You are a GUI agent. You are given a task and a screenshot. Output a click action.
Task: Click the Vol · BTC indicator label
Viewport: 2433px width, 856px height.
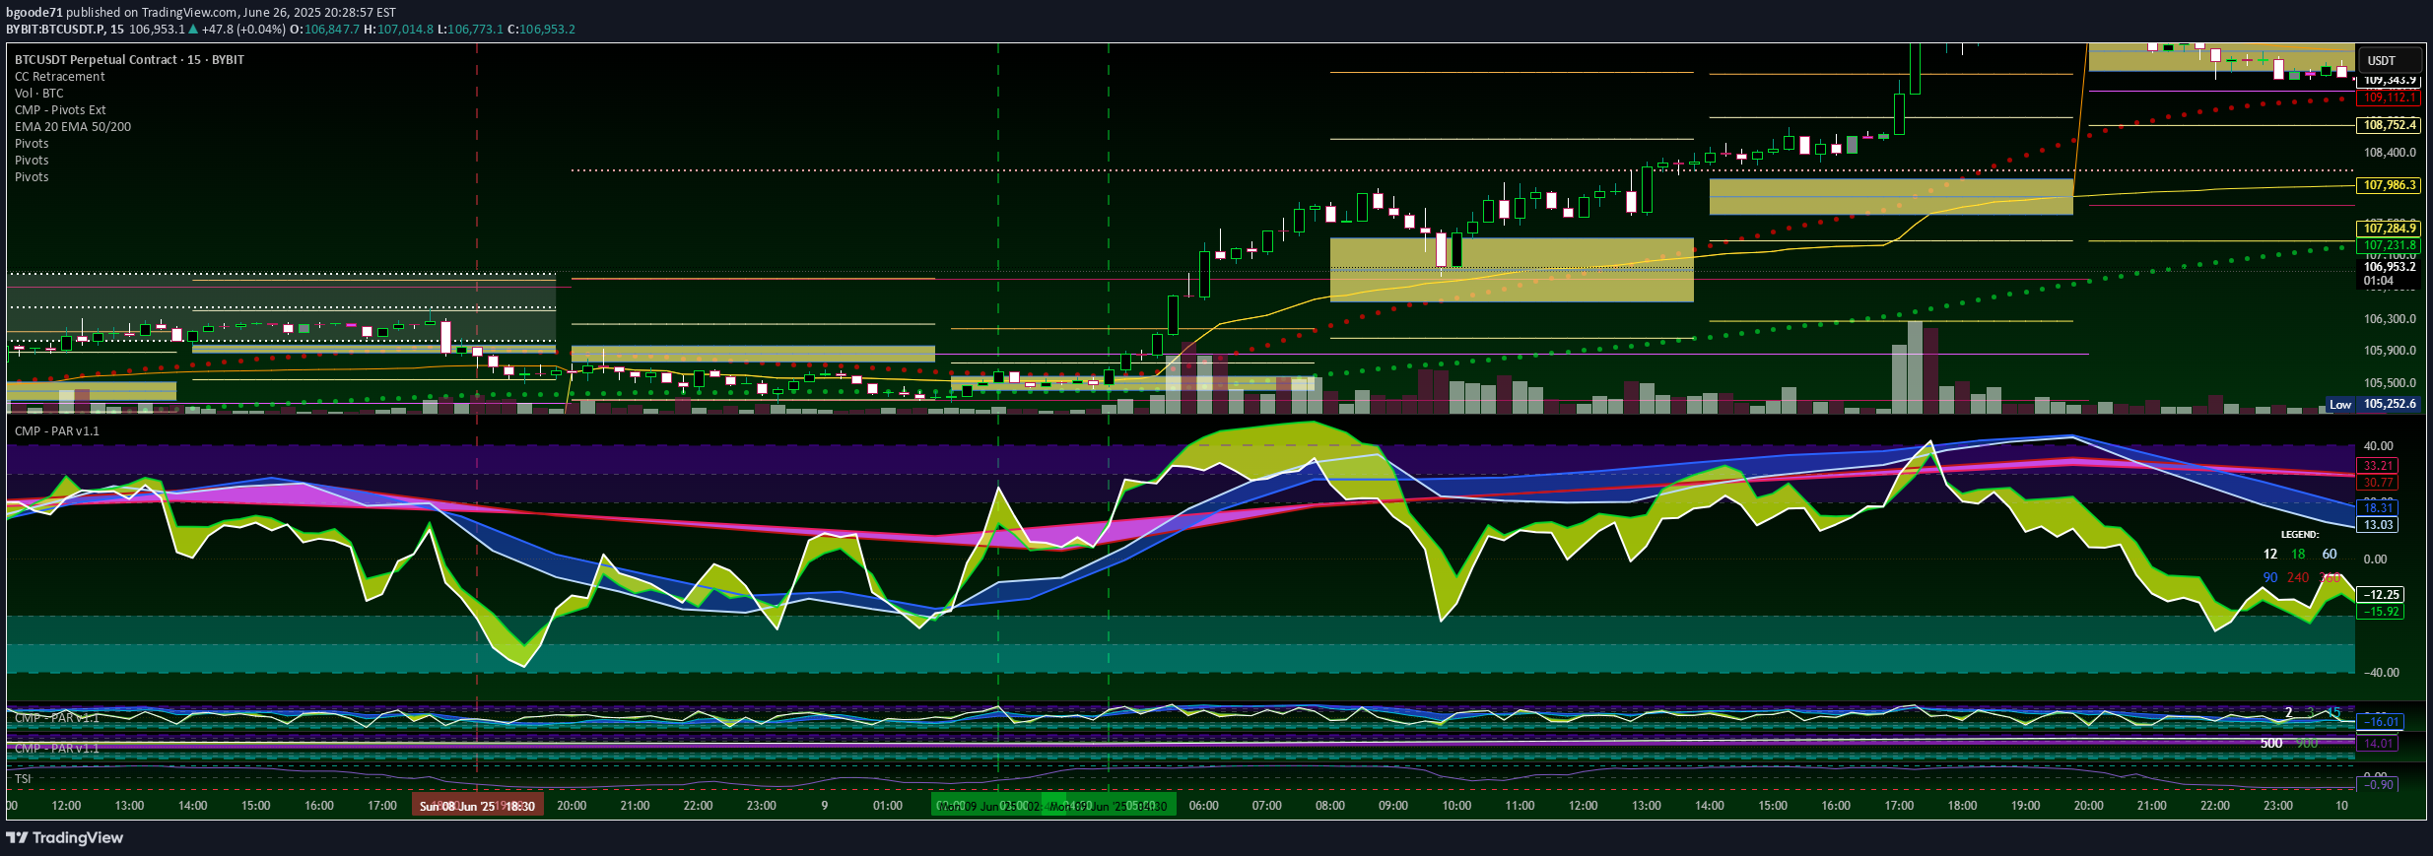[x=38, y=94]
